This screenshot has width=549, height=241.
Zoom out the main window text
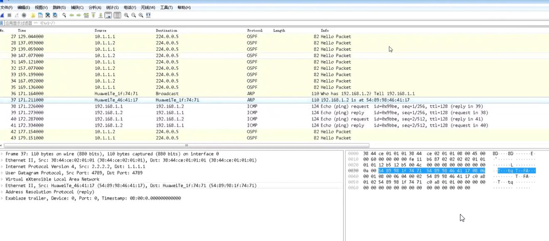(134, 15)
